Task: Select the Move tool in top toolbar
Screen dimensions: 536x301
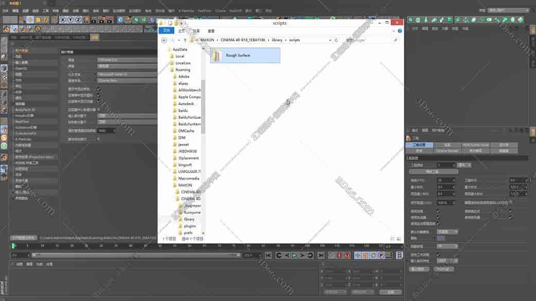Action: (30, 20)
